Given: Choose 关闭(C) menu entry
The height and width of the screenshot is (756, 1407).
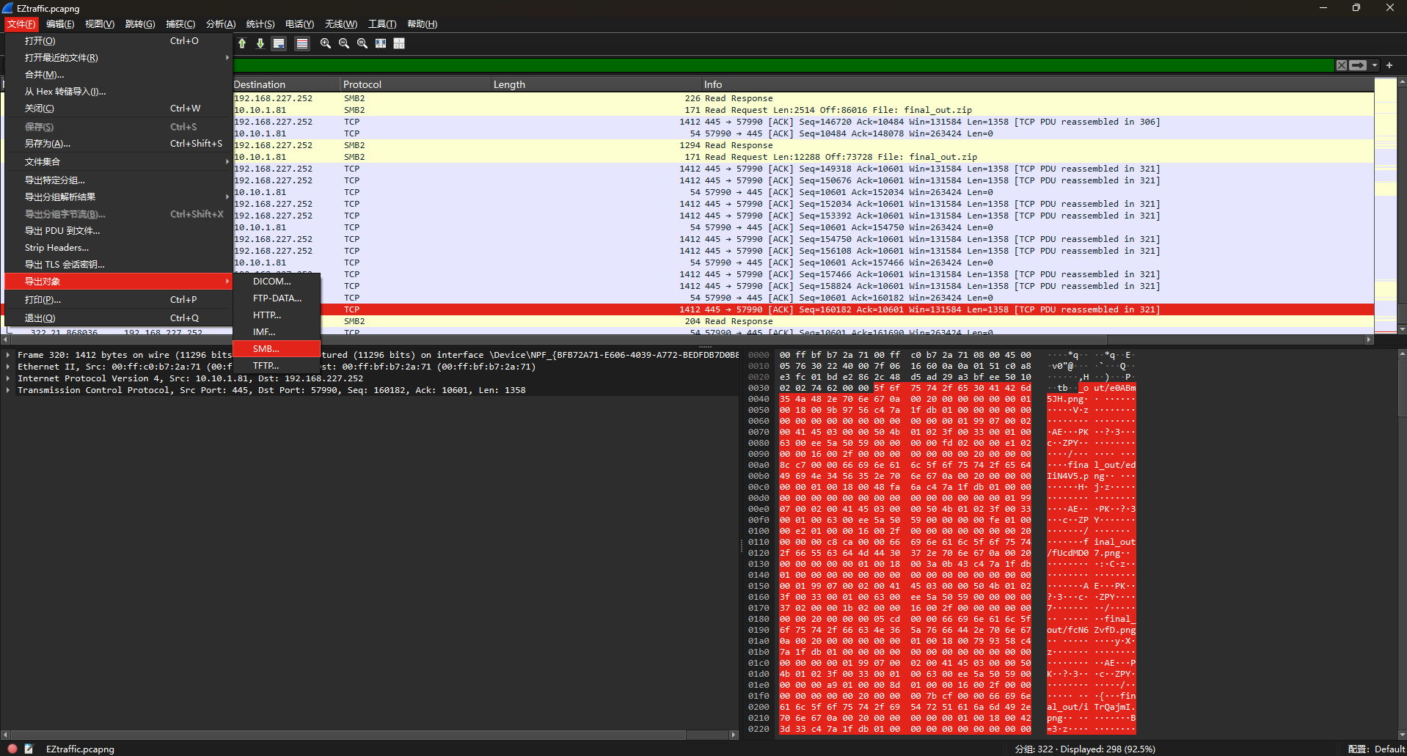Looking at the screenshot, I should (x=118, y=109).
